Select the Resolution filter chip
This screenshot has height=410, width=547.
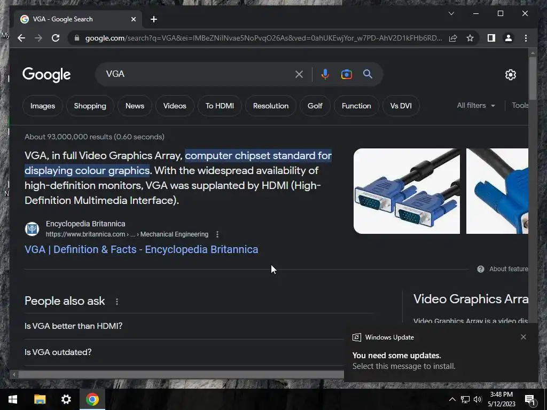(x=271, y=106)
